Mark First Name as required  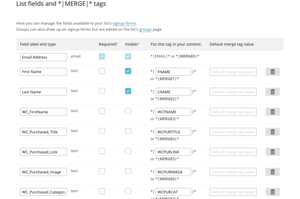click(x=102, y=71)
